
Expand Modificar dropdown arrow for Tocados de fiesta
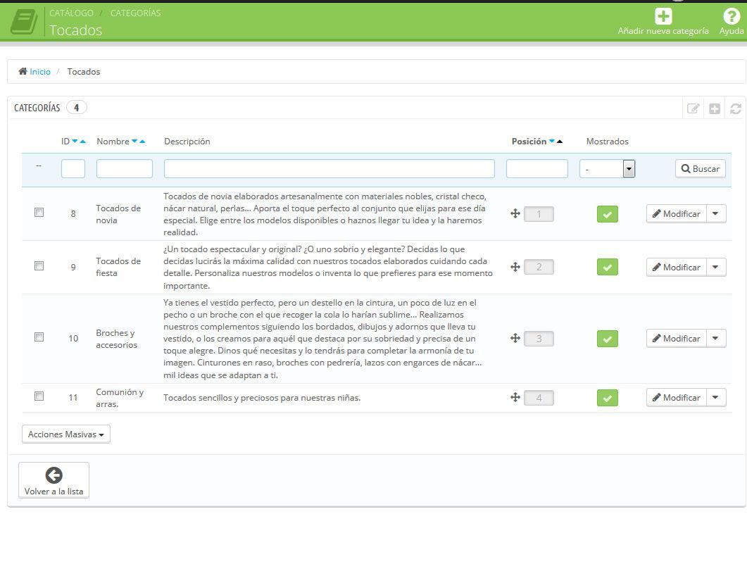(x=715, y=267)
